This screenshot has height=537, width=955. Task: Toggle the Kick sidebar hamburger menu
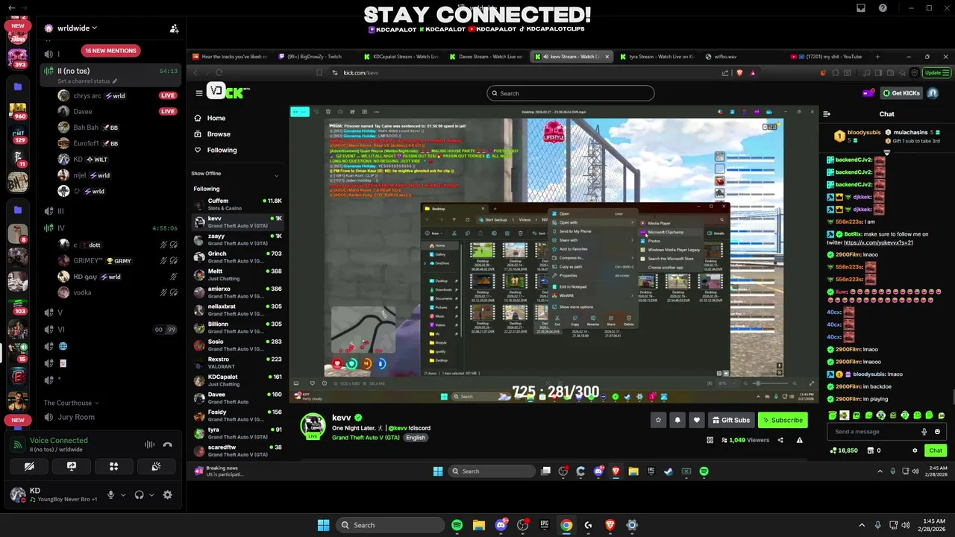click(x=199, y=92)
